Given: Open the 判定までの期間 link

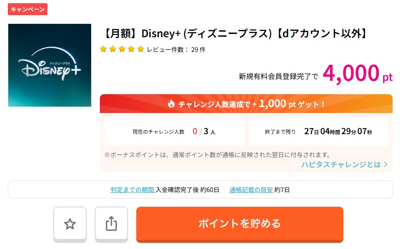Looking at the screenshot, I should coord(132,189).
